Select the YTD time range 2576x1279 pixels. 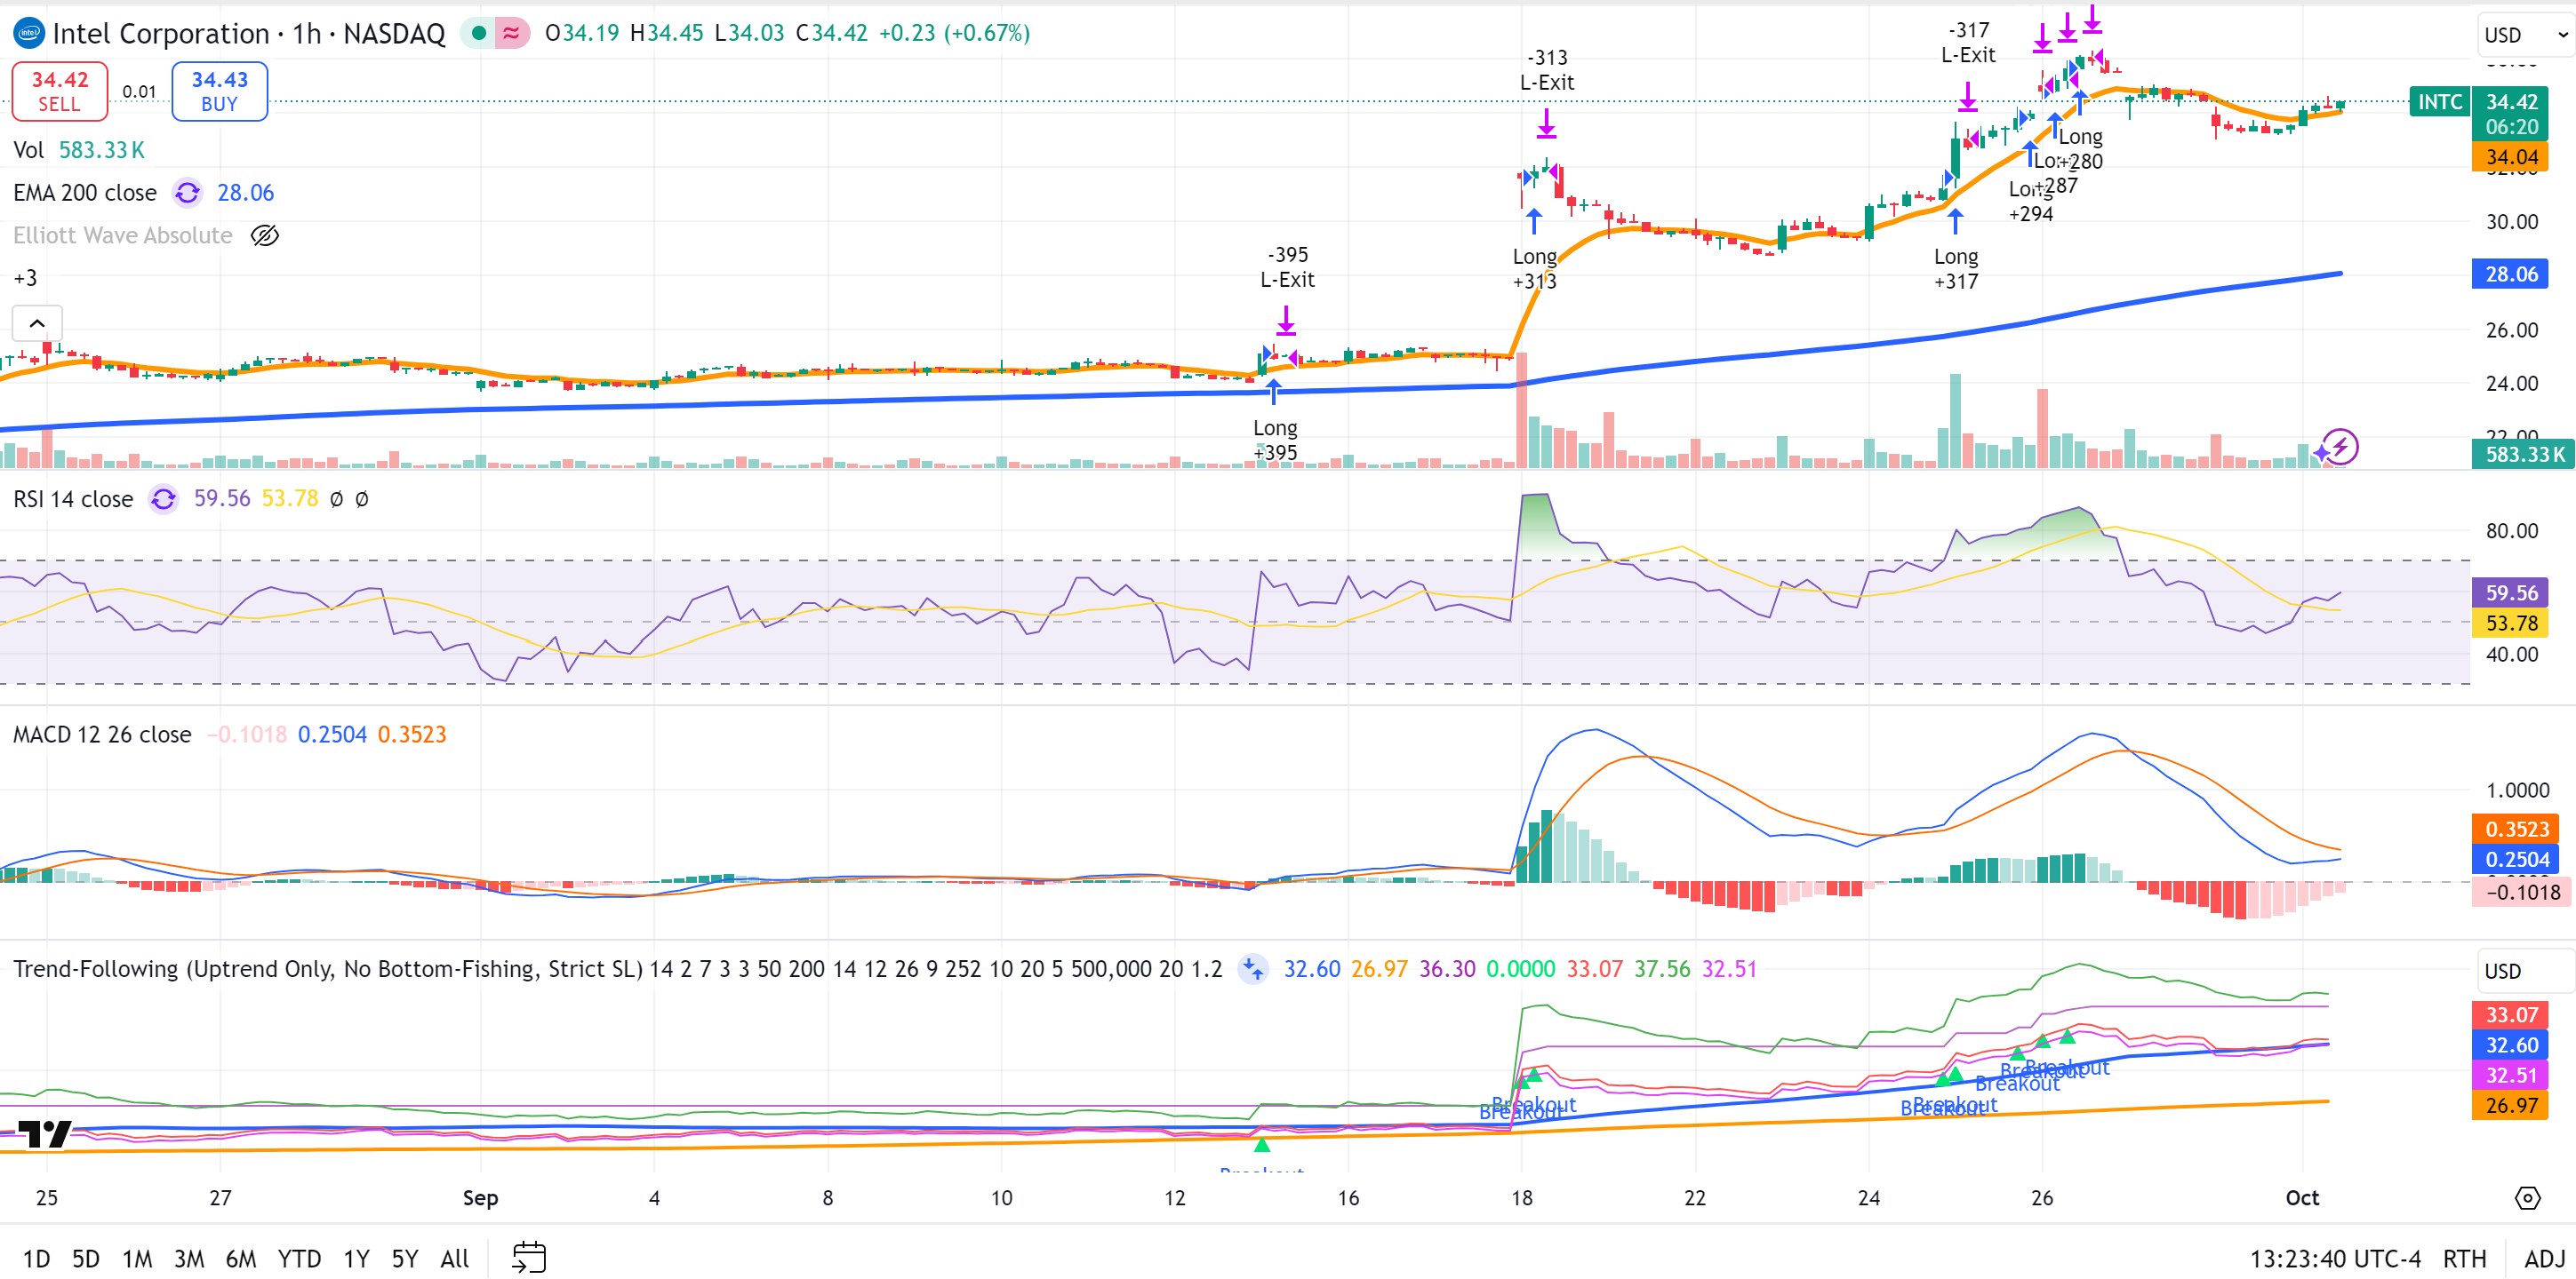[299, 1258]
